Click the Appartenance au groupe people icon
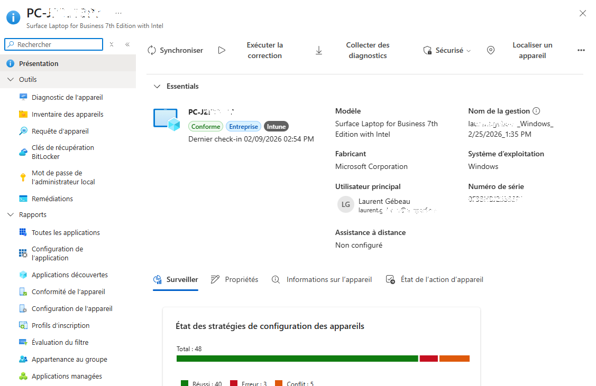 point(23,359)
